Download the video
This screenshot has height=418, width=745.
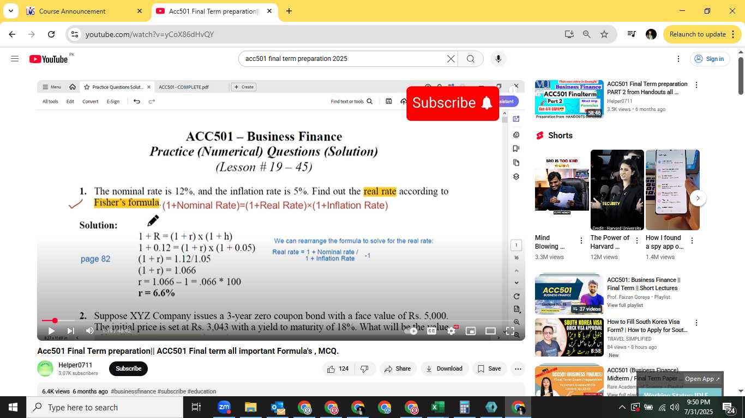point(444,368)
